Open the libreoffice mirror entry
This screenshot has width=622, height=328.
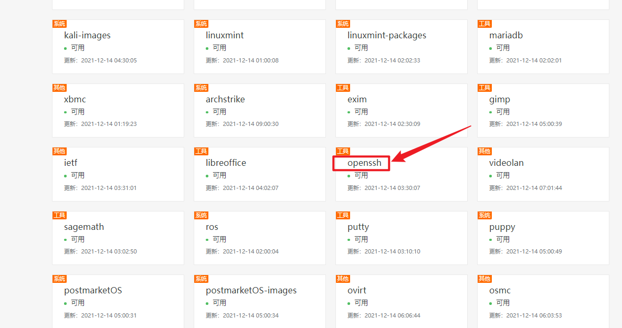point(226,163)
